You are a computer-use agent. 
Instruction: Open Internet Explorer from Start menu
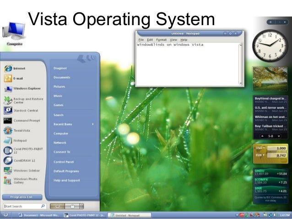coord(15,69)
